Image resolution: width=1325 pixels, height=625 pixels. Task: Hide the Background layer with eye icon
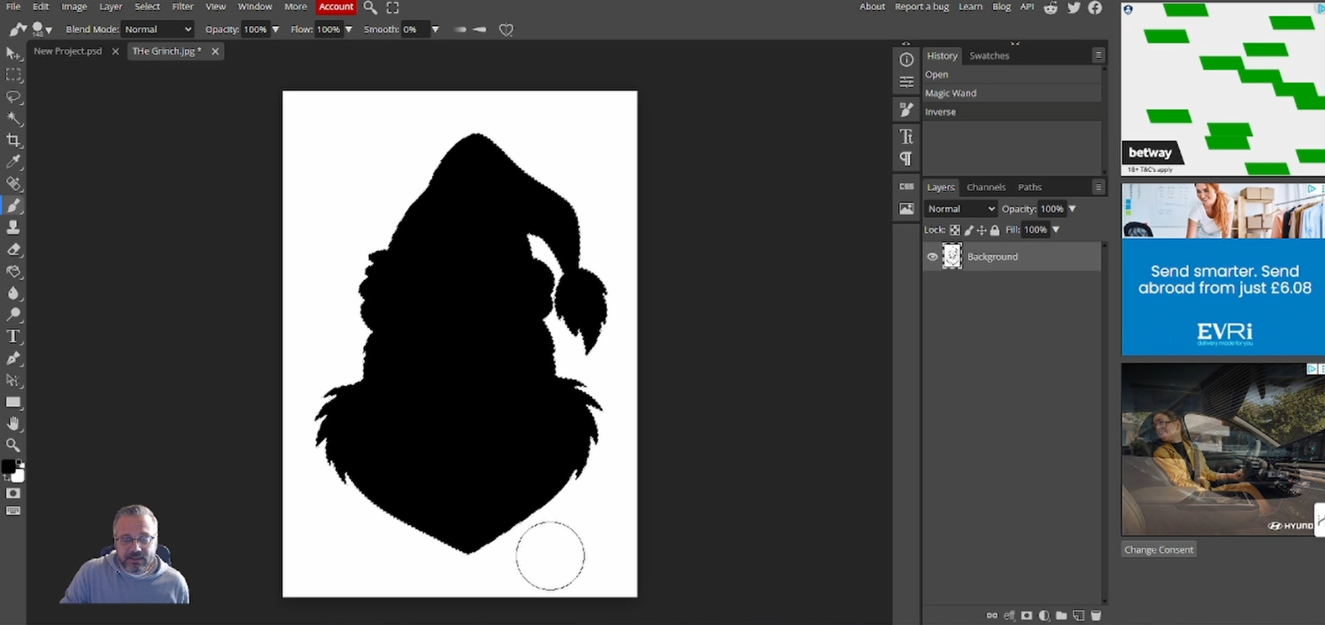pyautogui.click(x=932, y=257)
